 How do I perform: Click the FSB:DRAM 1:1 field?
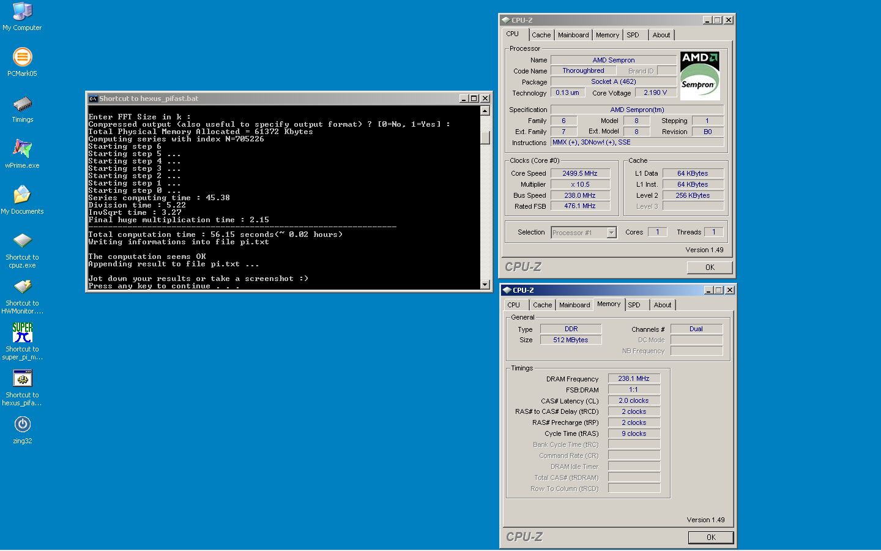point(634,389)
